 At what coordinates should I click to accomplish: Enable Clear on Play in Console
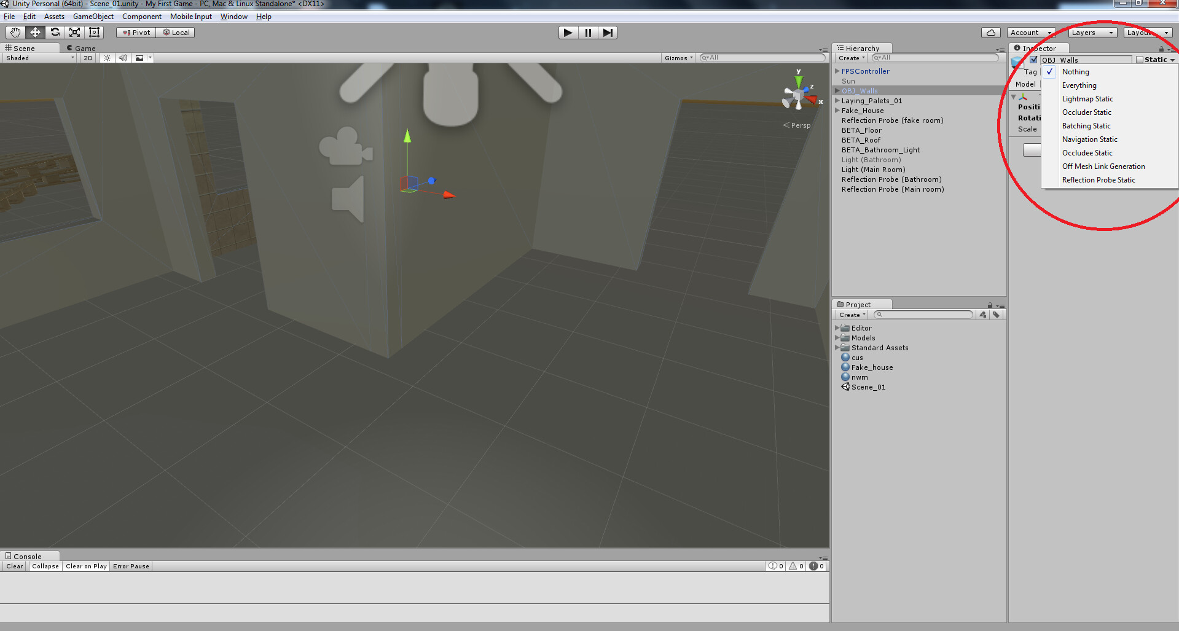pyautogui.click(x=85, y=566)
